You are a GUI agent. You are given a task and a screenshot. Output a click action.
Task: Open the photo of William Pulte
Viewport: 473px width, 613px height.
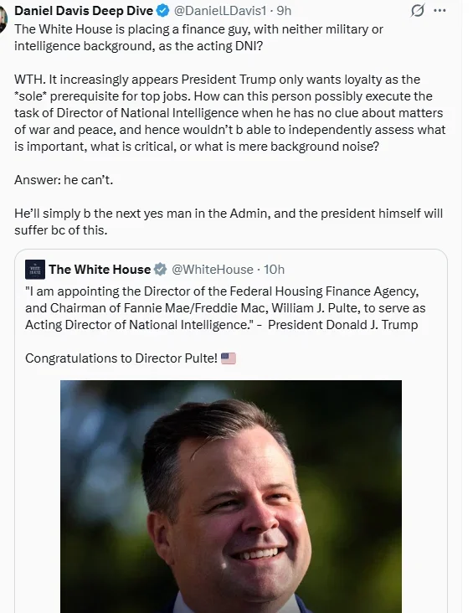(x=231, y=497)
